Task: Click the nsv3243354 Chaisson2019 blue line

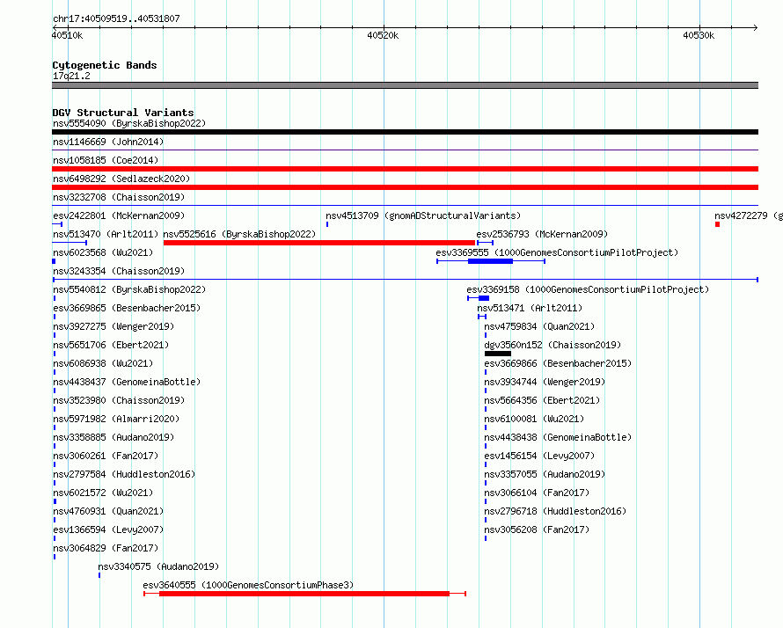Action: click(x=405, y=280)
